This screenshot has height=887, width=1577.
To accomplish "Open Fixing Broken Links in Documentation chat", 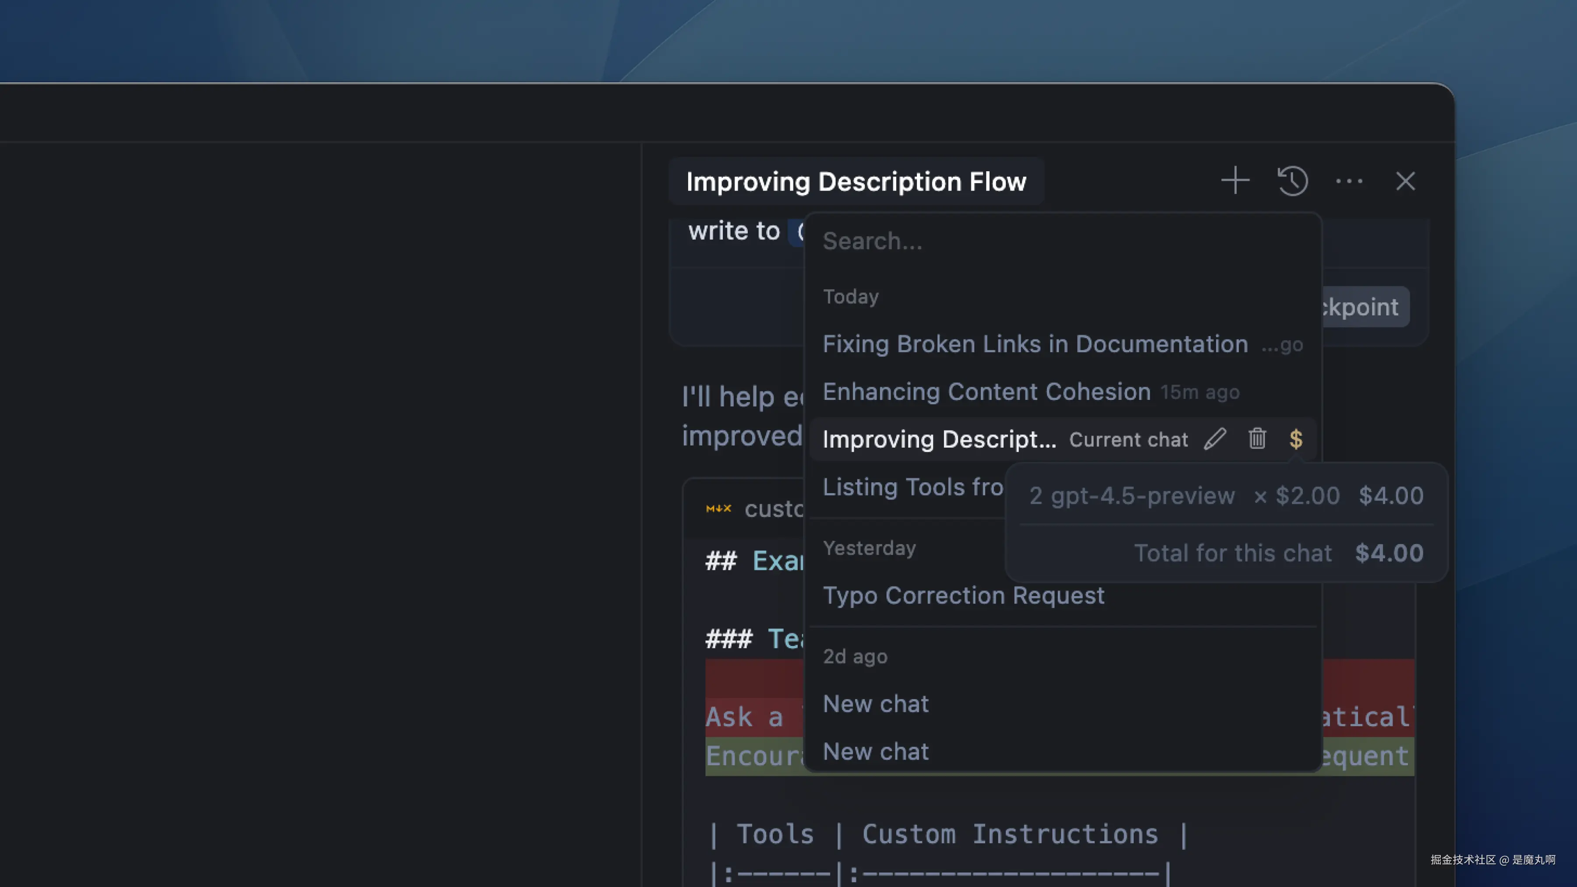I will coord(1063,344).
